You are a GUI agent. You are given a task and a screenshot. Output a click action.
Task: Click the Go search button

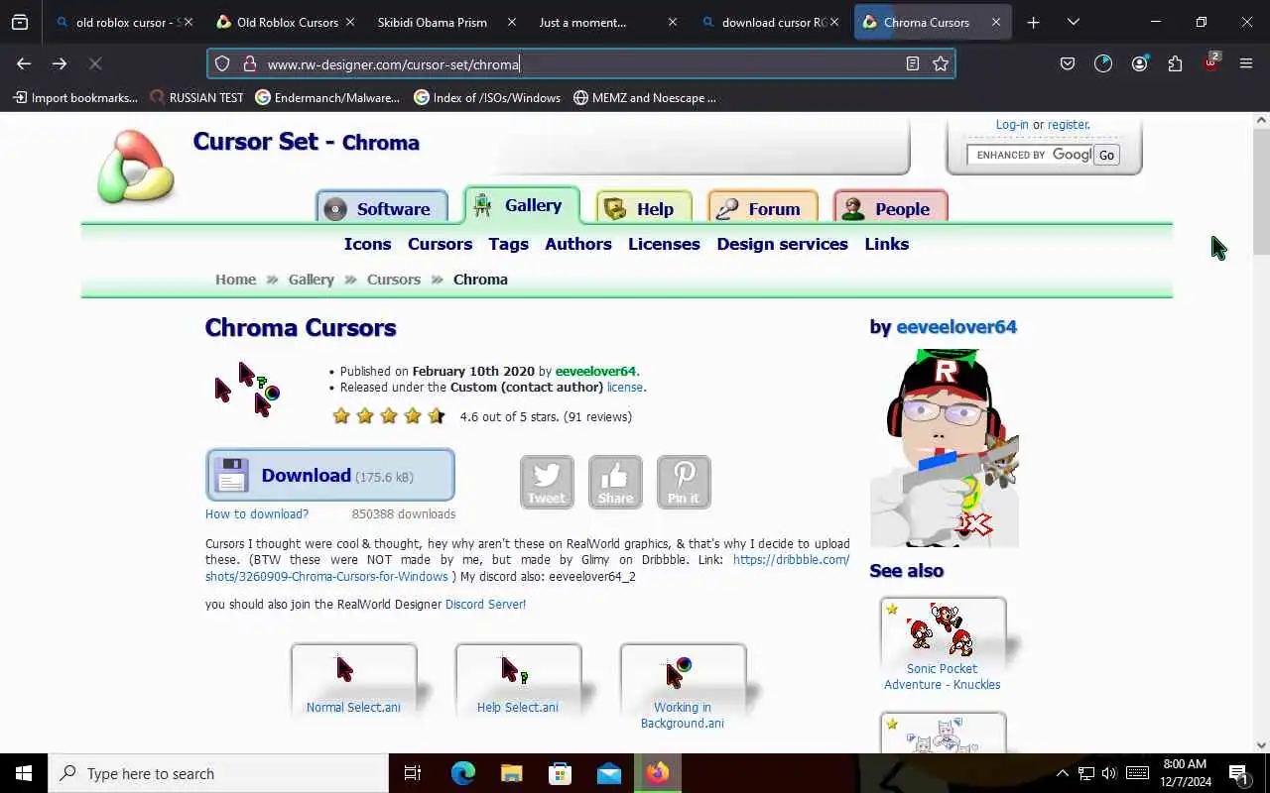(1106, 155)
